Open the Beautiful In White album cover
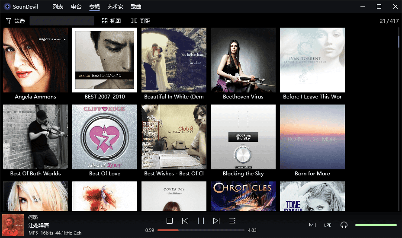The width and height of the screenshot is (402, 238). [x=174, y=60]
